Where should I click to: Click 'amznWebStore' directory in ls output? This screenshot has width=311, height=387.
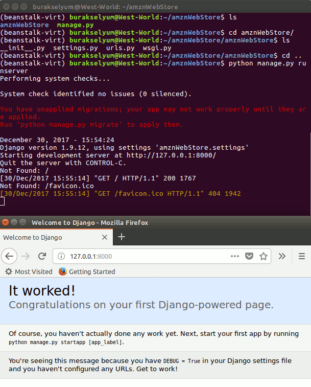point(25,25)
